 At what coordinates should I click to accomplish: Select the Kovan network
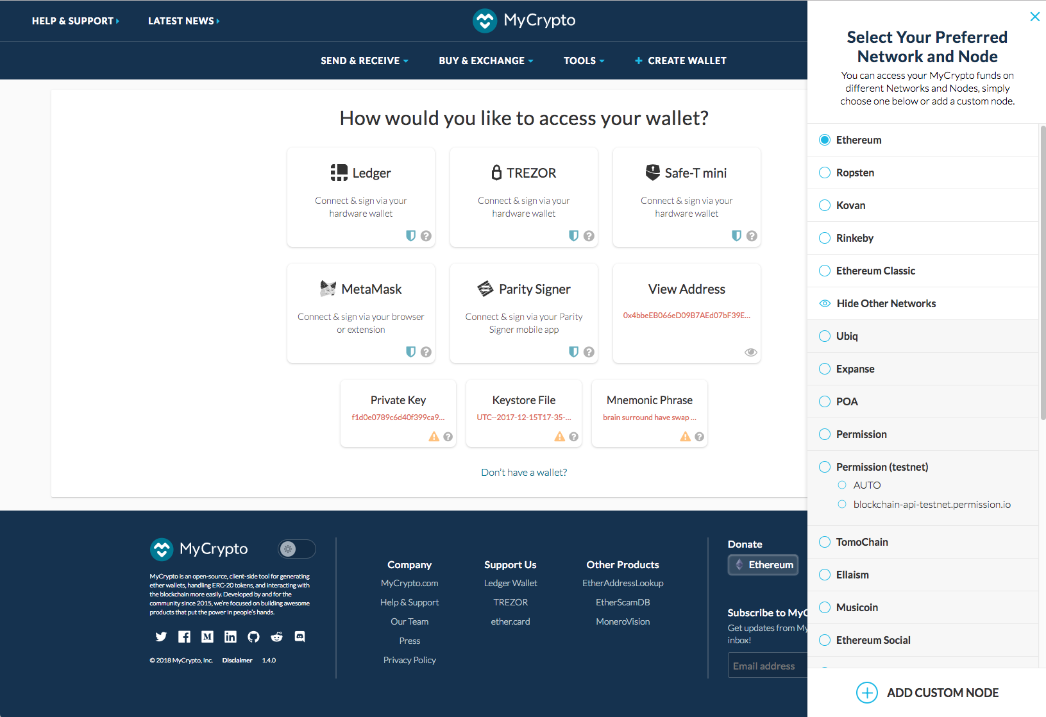(922, 205)
